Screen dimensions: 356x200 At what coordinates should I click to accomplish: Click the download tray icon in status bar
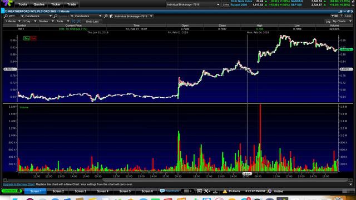click(x=215, y=191)
